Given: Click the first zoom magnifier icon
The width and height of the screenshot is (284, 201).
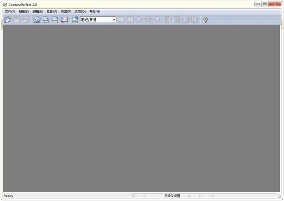Looking at the screenshot, I should pyautogui.click(x=139, y=20).
